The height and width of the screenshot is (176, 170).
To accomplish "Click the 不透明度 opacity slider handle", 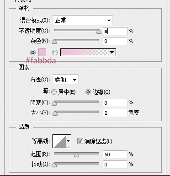I will pyautogui.click(x=99, y=32).
